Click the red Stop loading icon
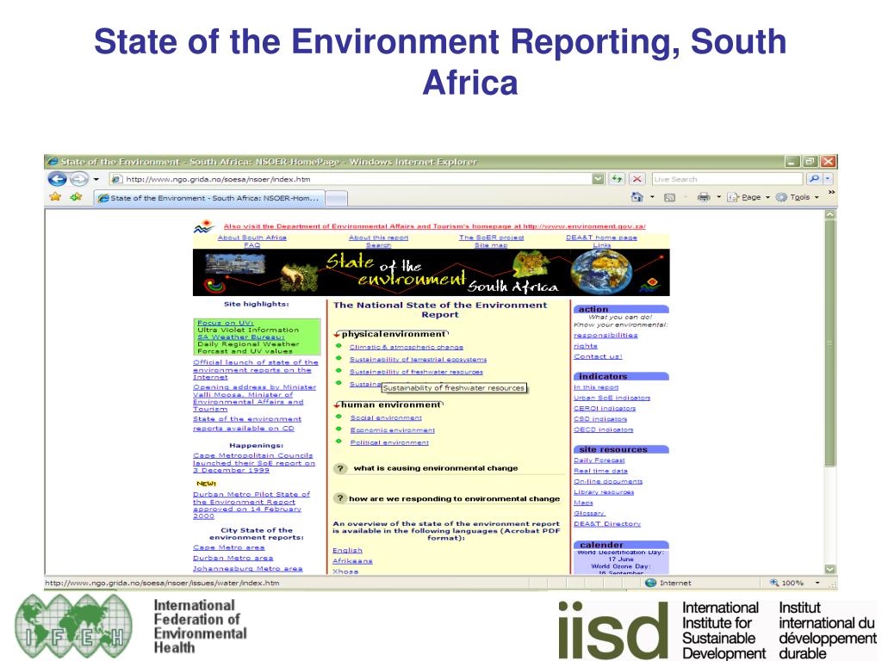 tap(637, 179)
